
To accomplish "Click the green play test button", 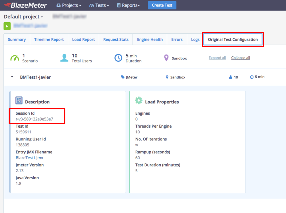I will tap(7, 26).
